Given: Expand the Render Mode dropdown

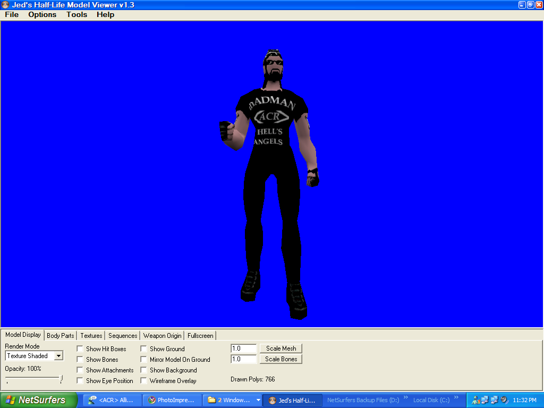Looking at the screenshot, I should click(x=58, y=355).
